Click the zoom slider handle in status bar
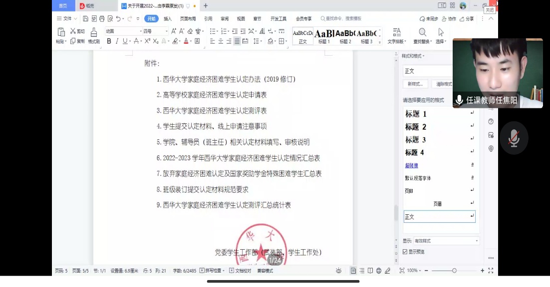The width and height of the screenshot is (550, 287). coord(454,271)
